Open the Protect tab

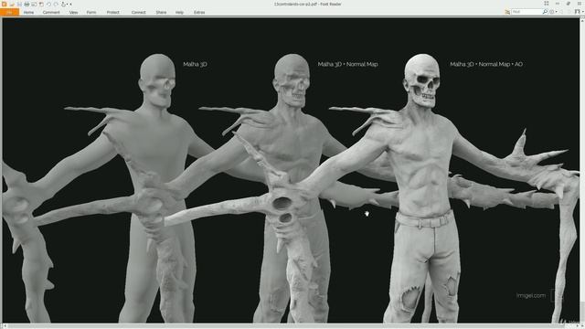point(113,12)
